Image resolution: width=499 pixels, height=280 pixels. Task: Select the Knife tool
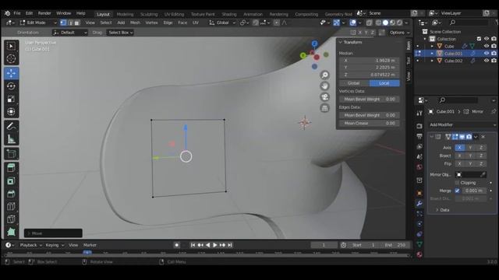pyautogui.click(x=11, y=219)
